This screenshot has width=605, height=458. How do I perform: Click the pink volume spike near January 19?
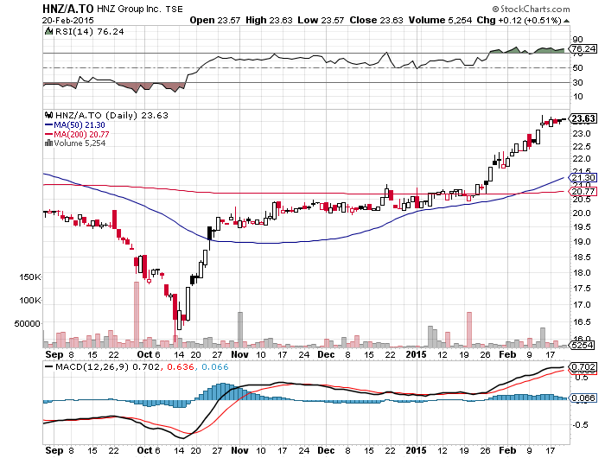[x=469, y=329]
